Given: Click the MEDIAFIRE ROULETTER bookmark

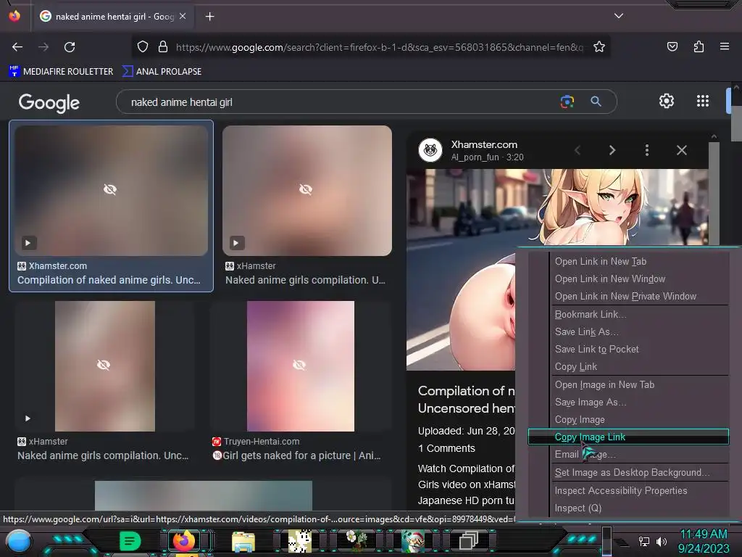Looking at the screenshot, I should pyautogui.click(x=61, y=72).
